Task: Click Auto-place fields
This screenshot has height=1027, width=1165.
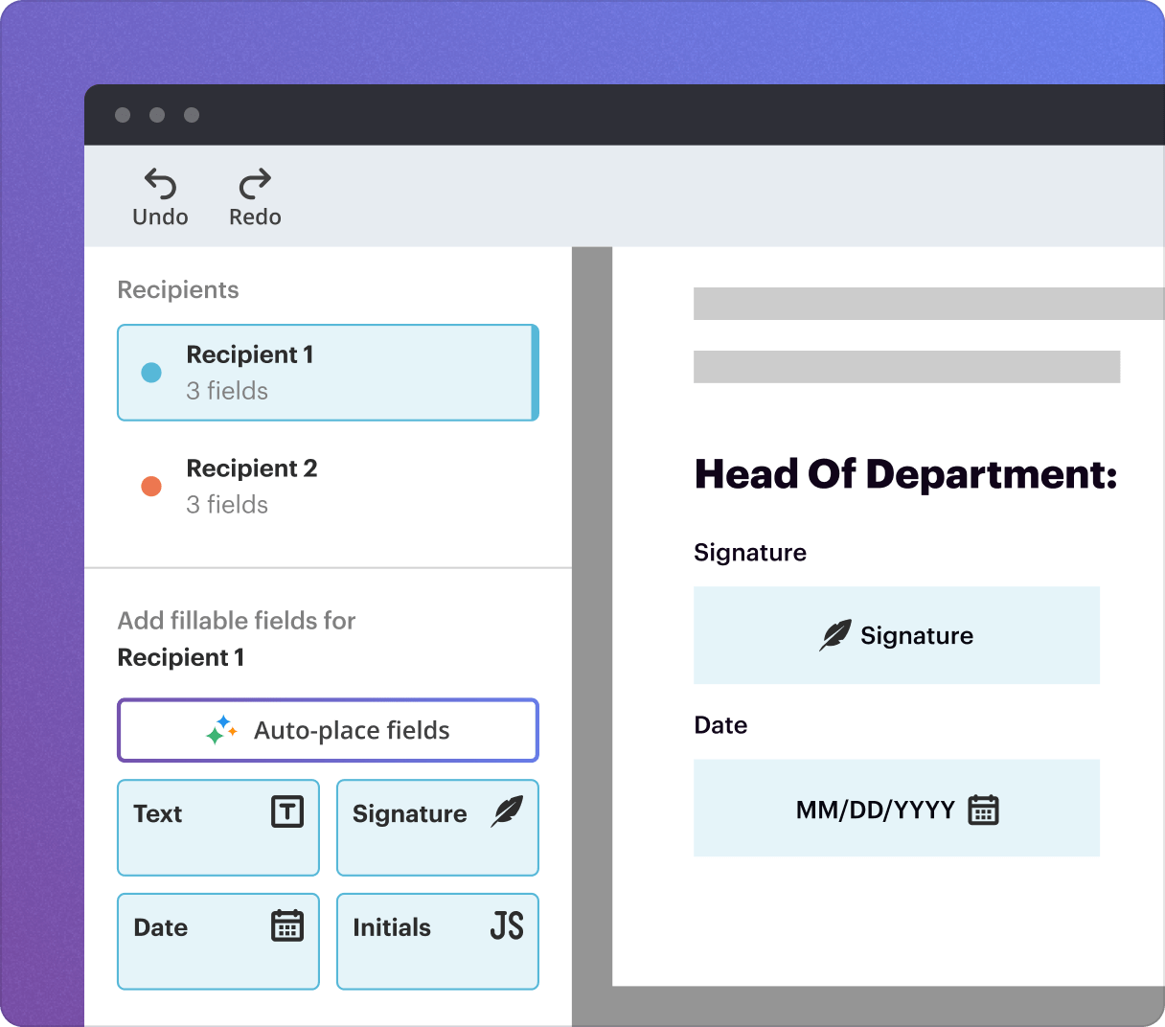Action: 328,730
